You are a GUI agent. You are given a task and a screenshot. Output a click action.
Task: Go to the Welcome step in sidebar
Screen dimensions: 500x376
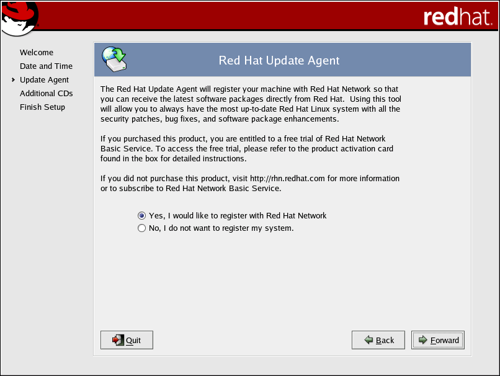(37, 53)
